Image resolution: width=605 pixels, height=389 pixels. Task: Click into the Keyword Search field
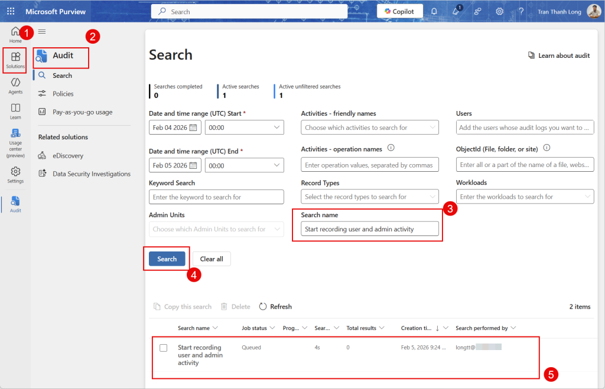[216, 197]
